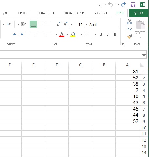Apply yellow fill color with paint bucket
Viewport: 149px width, 157px height.
[x=73, y=34]
